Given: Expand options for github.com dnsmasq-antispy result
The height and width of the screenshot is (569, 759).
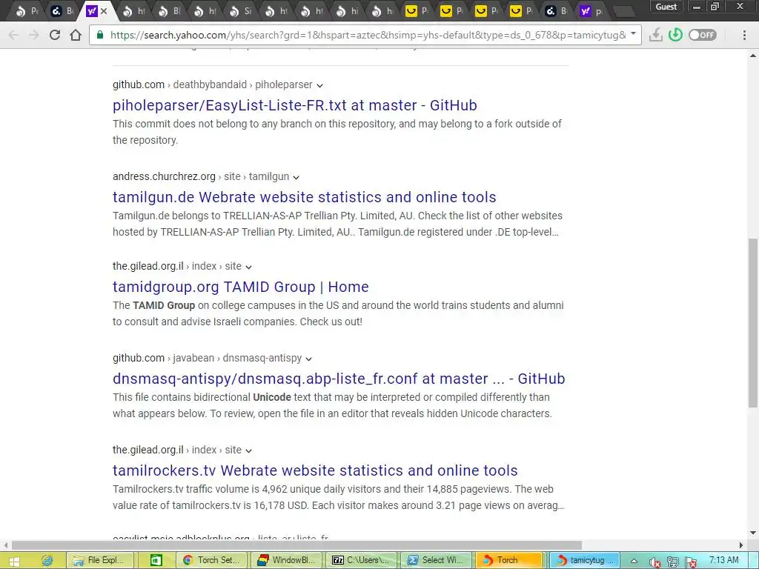Looking at the screenshot, I should point(309,359).
